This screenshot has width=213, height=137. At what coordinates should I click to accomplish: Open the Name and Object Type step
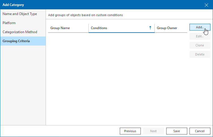(x=23, y=14)
